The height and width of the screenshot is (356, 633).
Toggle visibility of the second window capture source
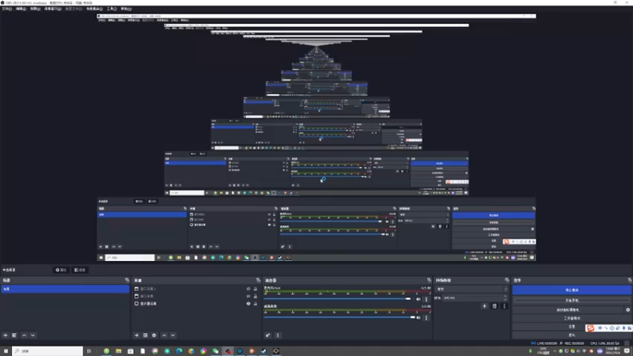(248, 296)
